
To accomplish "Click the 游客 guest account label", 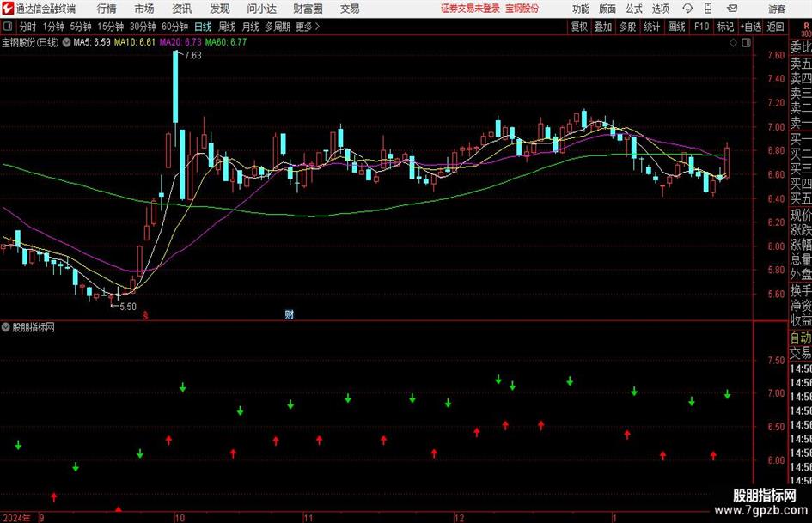I will pos(776,9).
